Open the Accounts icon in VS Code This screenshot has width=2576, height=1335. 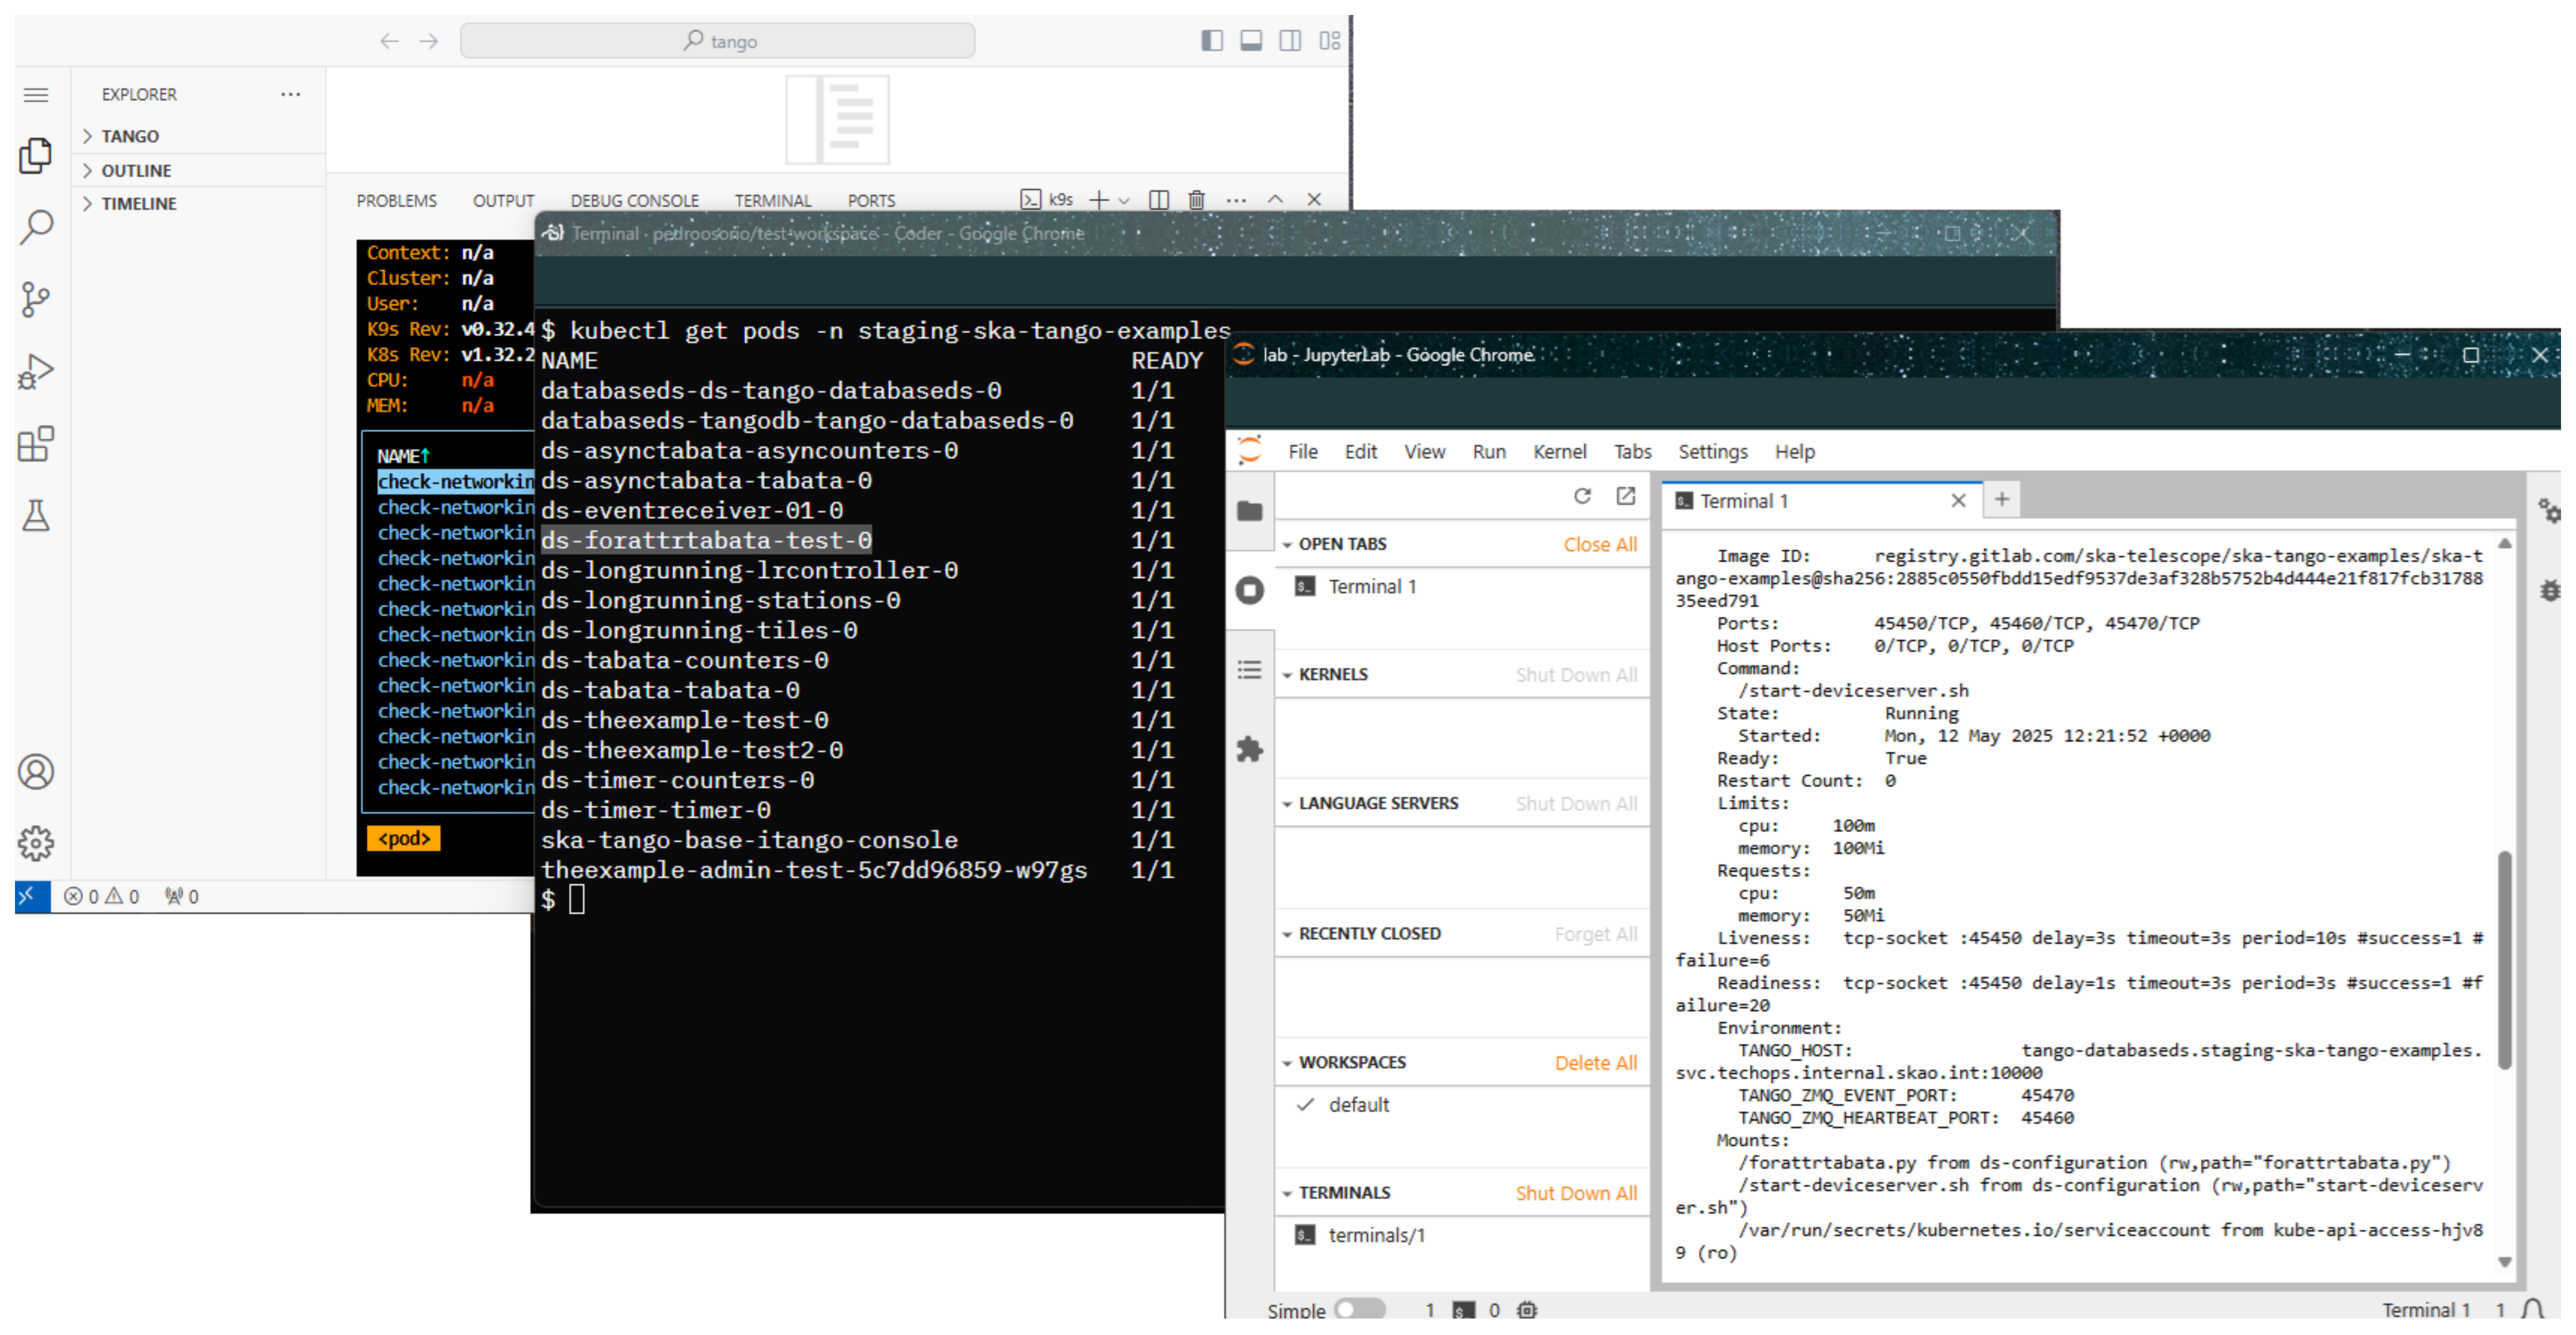pos(36,772)
